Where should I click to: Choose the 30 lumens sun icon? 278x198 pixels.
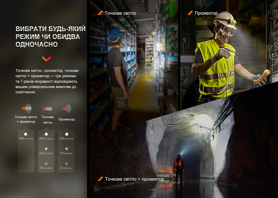(46, 163)
